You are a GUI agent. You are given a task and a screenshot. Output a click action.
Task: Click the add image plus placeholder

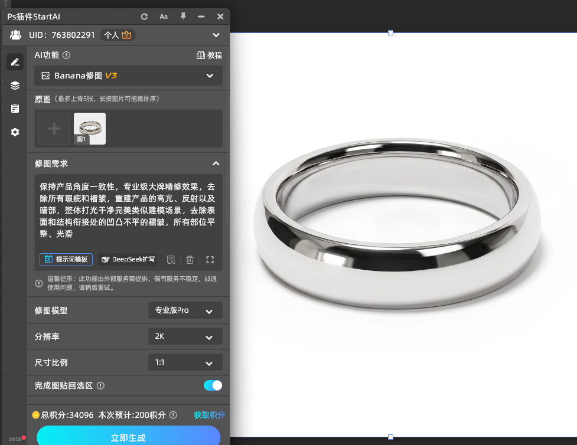pyautogui.click(x=54, y=129)
